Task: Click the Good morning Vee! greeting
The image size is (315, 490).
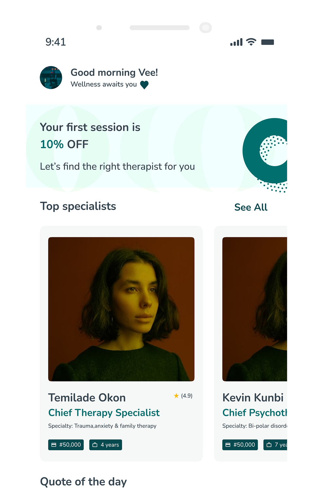Action: coord(114,72)
